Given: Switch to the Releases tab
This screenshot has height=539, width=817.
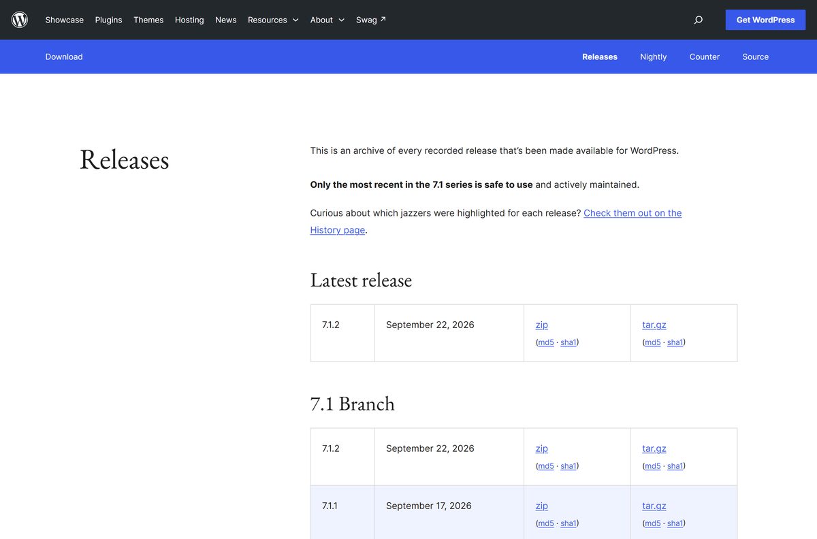Looking at the screenshot, I should [600, 56].
